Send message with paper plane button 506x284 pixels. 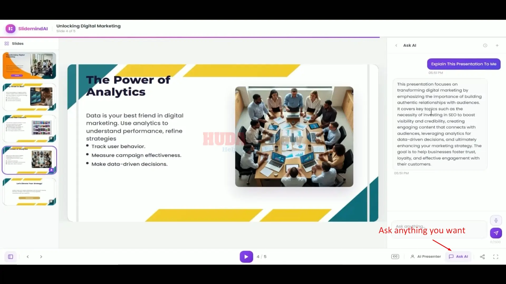pyautogui.click(x=496, y=233)
